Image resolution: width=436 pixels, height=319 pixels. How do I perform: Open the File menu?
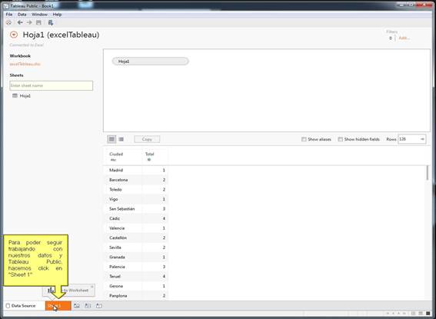(x=9, y=15)
